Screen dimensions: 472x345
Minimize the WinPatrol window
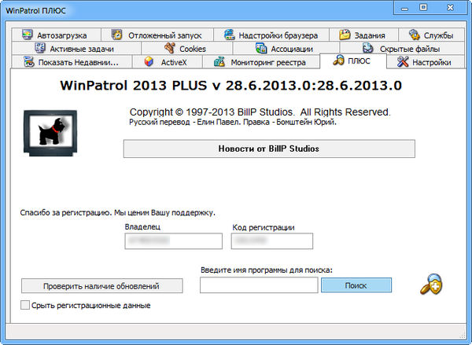point(404,8)
